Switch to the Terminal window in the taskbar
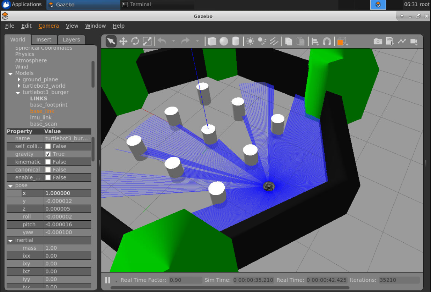The image size is (431, 292). pyautogui.click(x=157, y=5)
